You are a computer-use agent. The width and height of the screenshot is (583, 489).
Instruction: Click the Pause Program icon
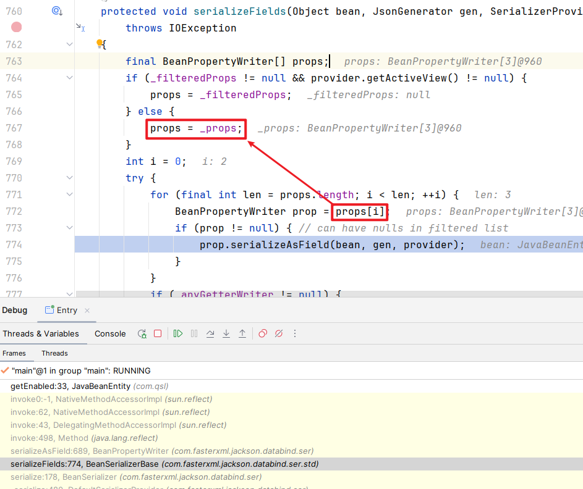coord(194,333)
